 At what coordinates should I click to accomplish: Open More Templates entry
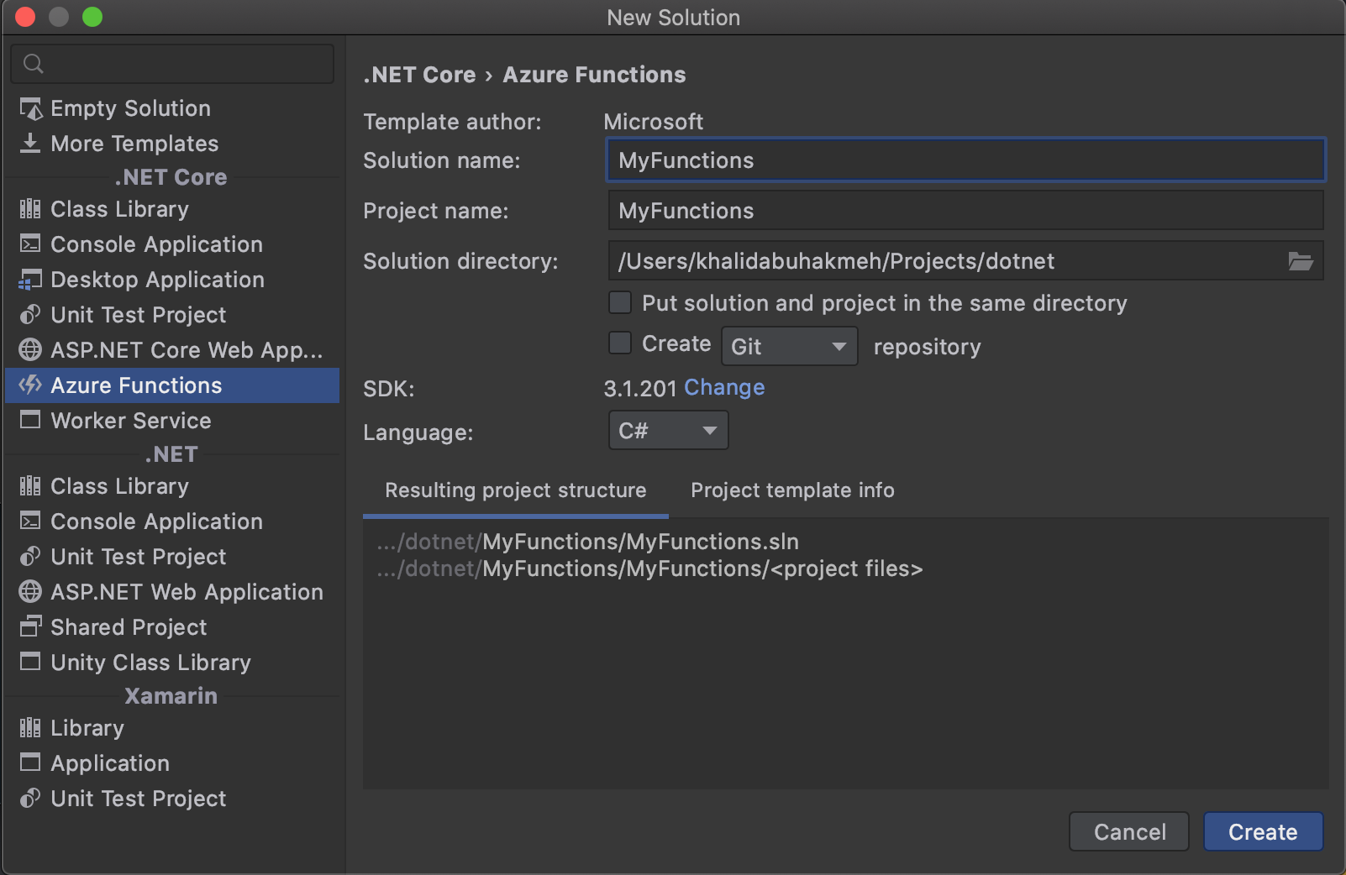(x=134, y=144)
